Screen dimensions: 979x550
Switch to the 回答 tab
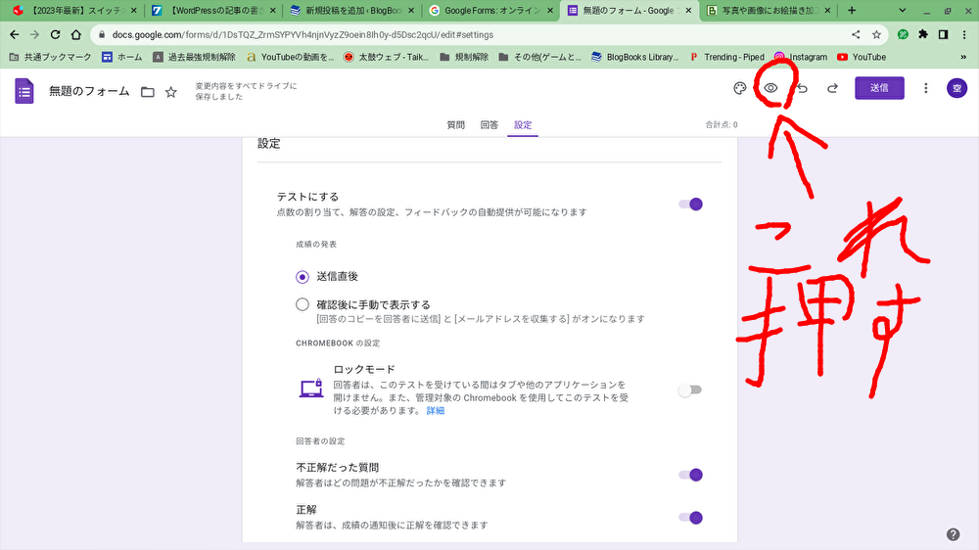click(x=489, y=125)
